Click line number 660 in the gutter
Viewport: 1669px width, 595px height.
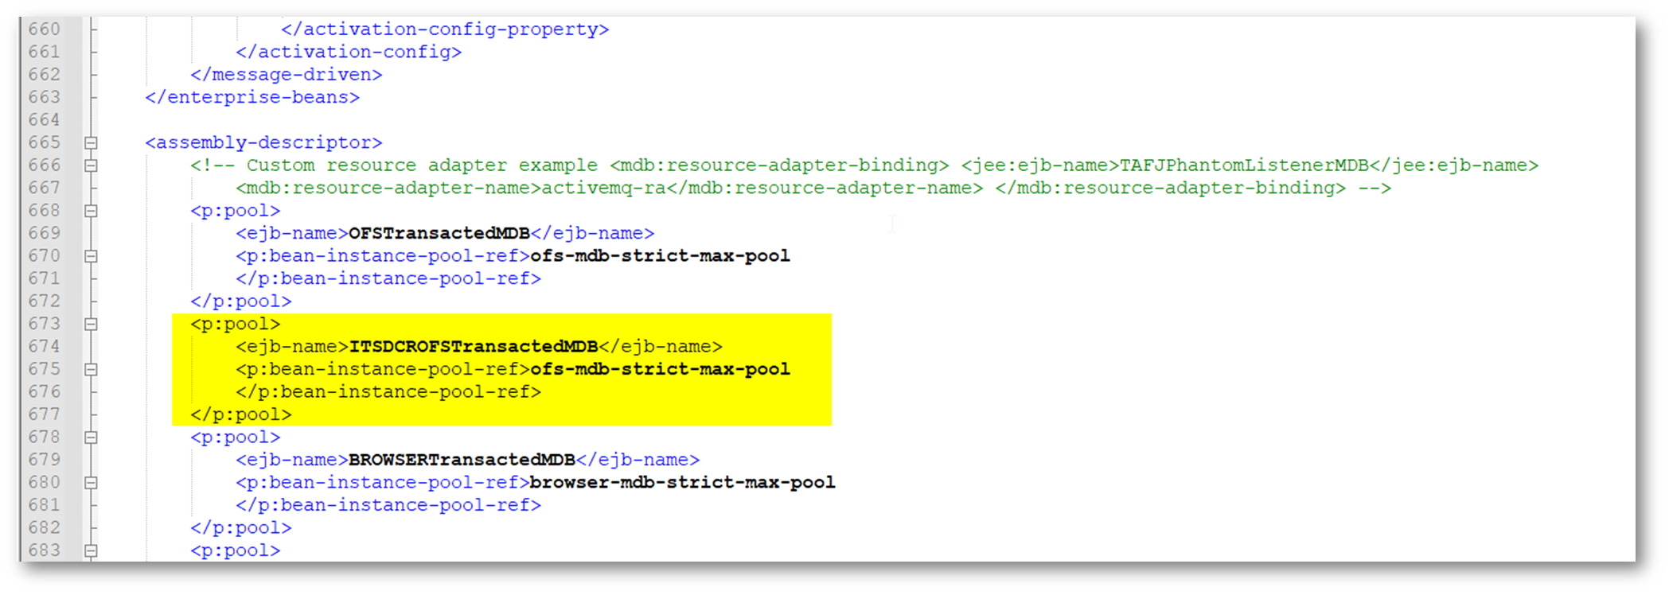[45, 29]
